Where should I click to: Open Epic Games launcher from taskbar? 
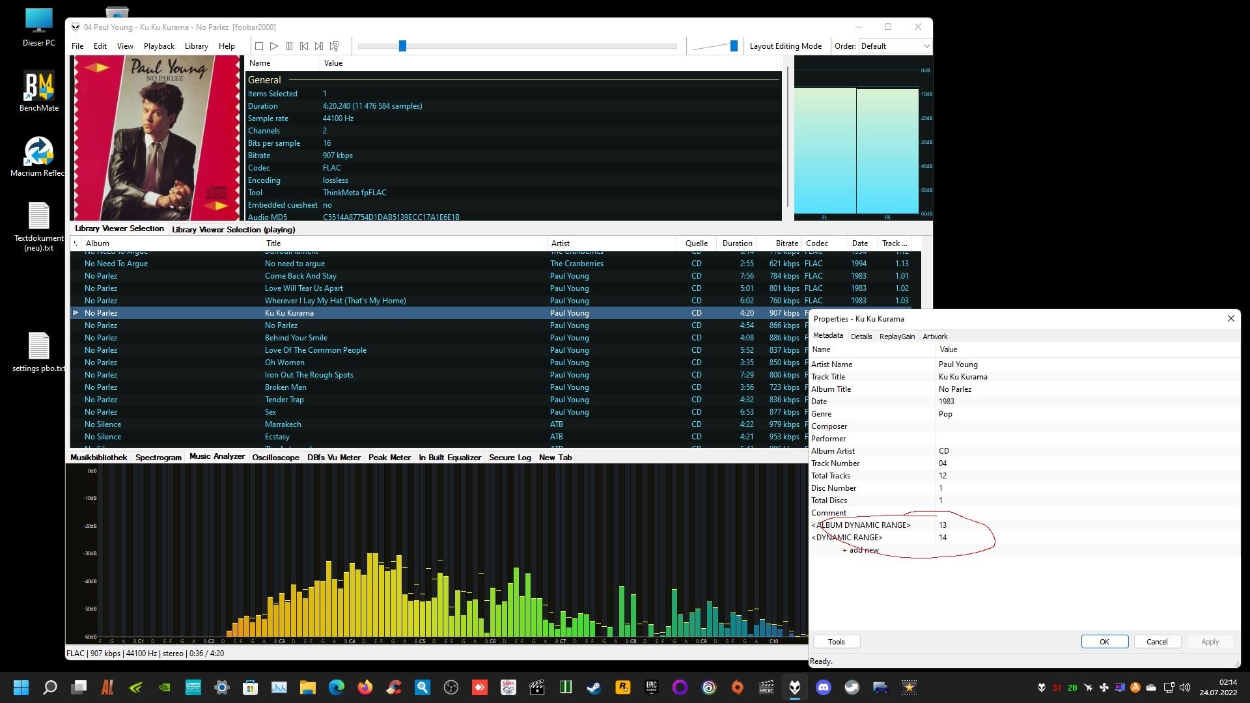click(651, 687)
